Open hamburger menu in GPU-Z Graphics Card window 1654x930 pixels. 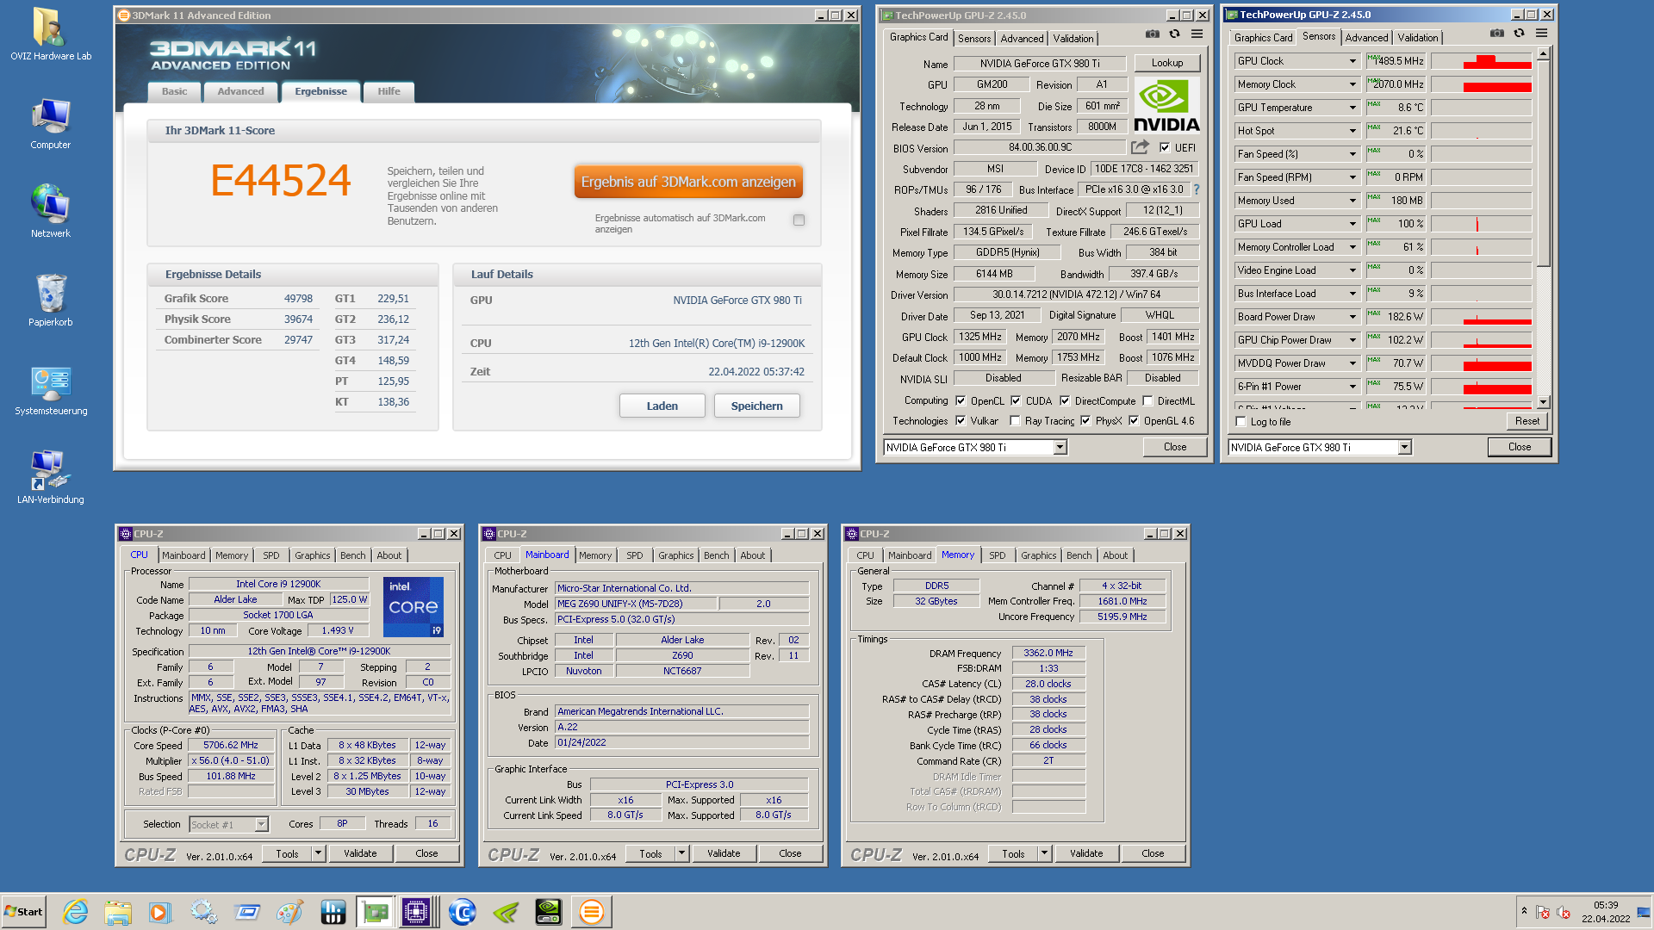1197,34
